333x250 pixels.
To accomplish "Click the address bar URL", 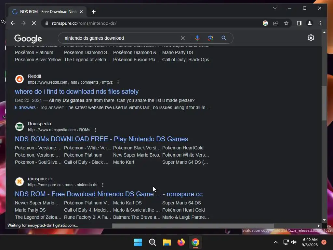I will 84,23.
